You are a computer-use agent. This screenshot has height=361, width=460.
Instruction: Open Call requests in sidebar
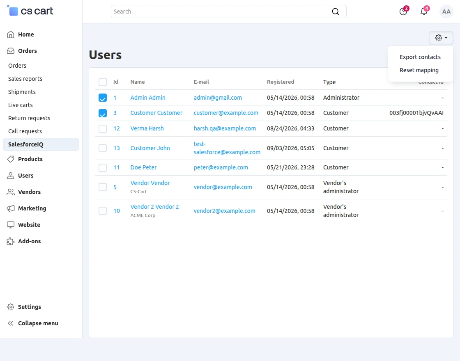(x=25, y=132)
